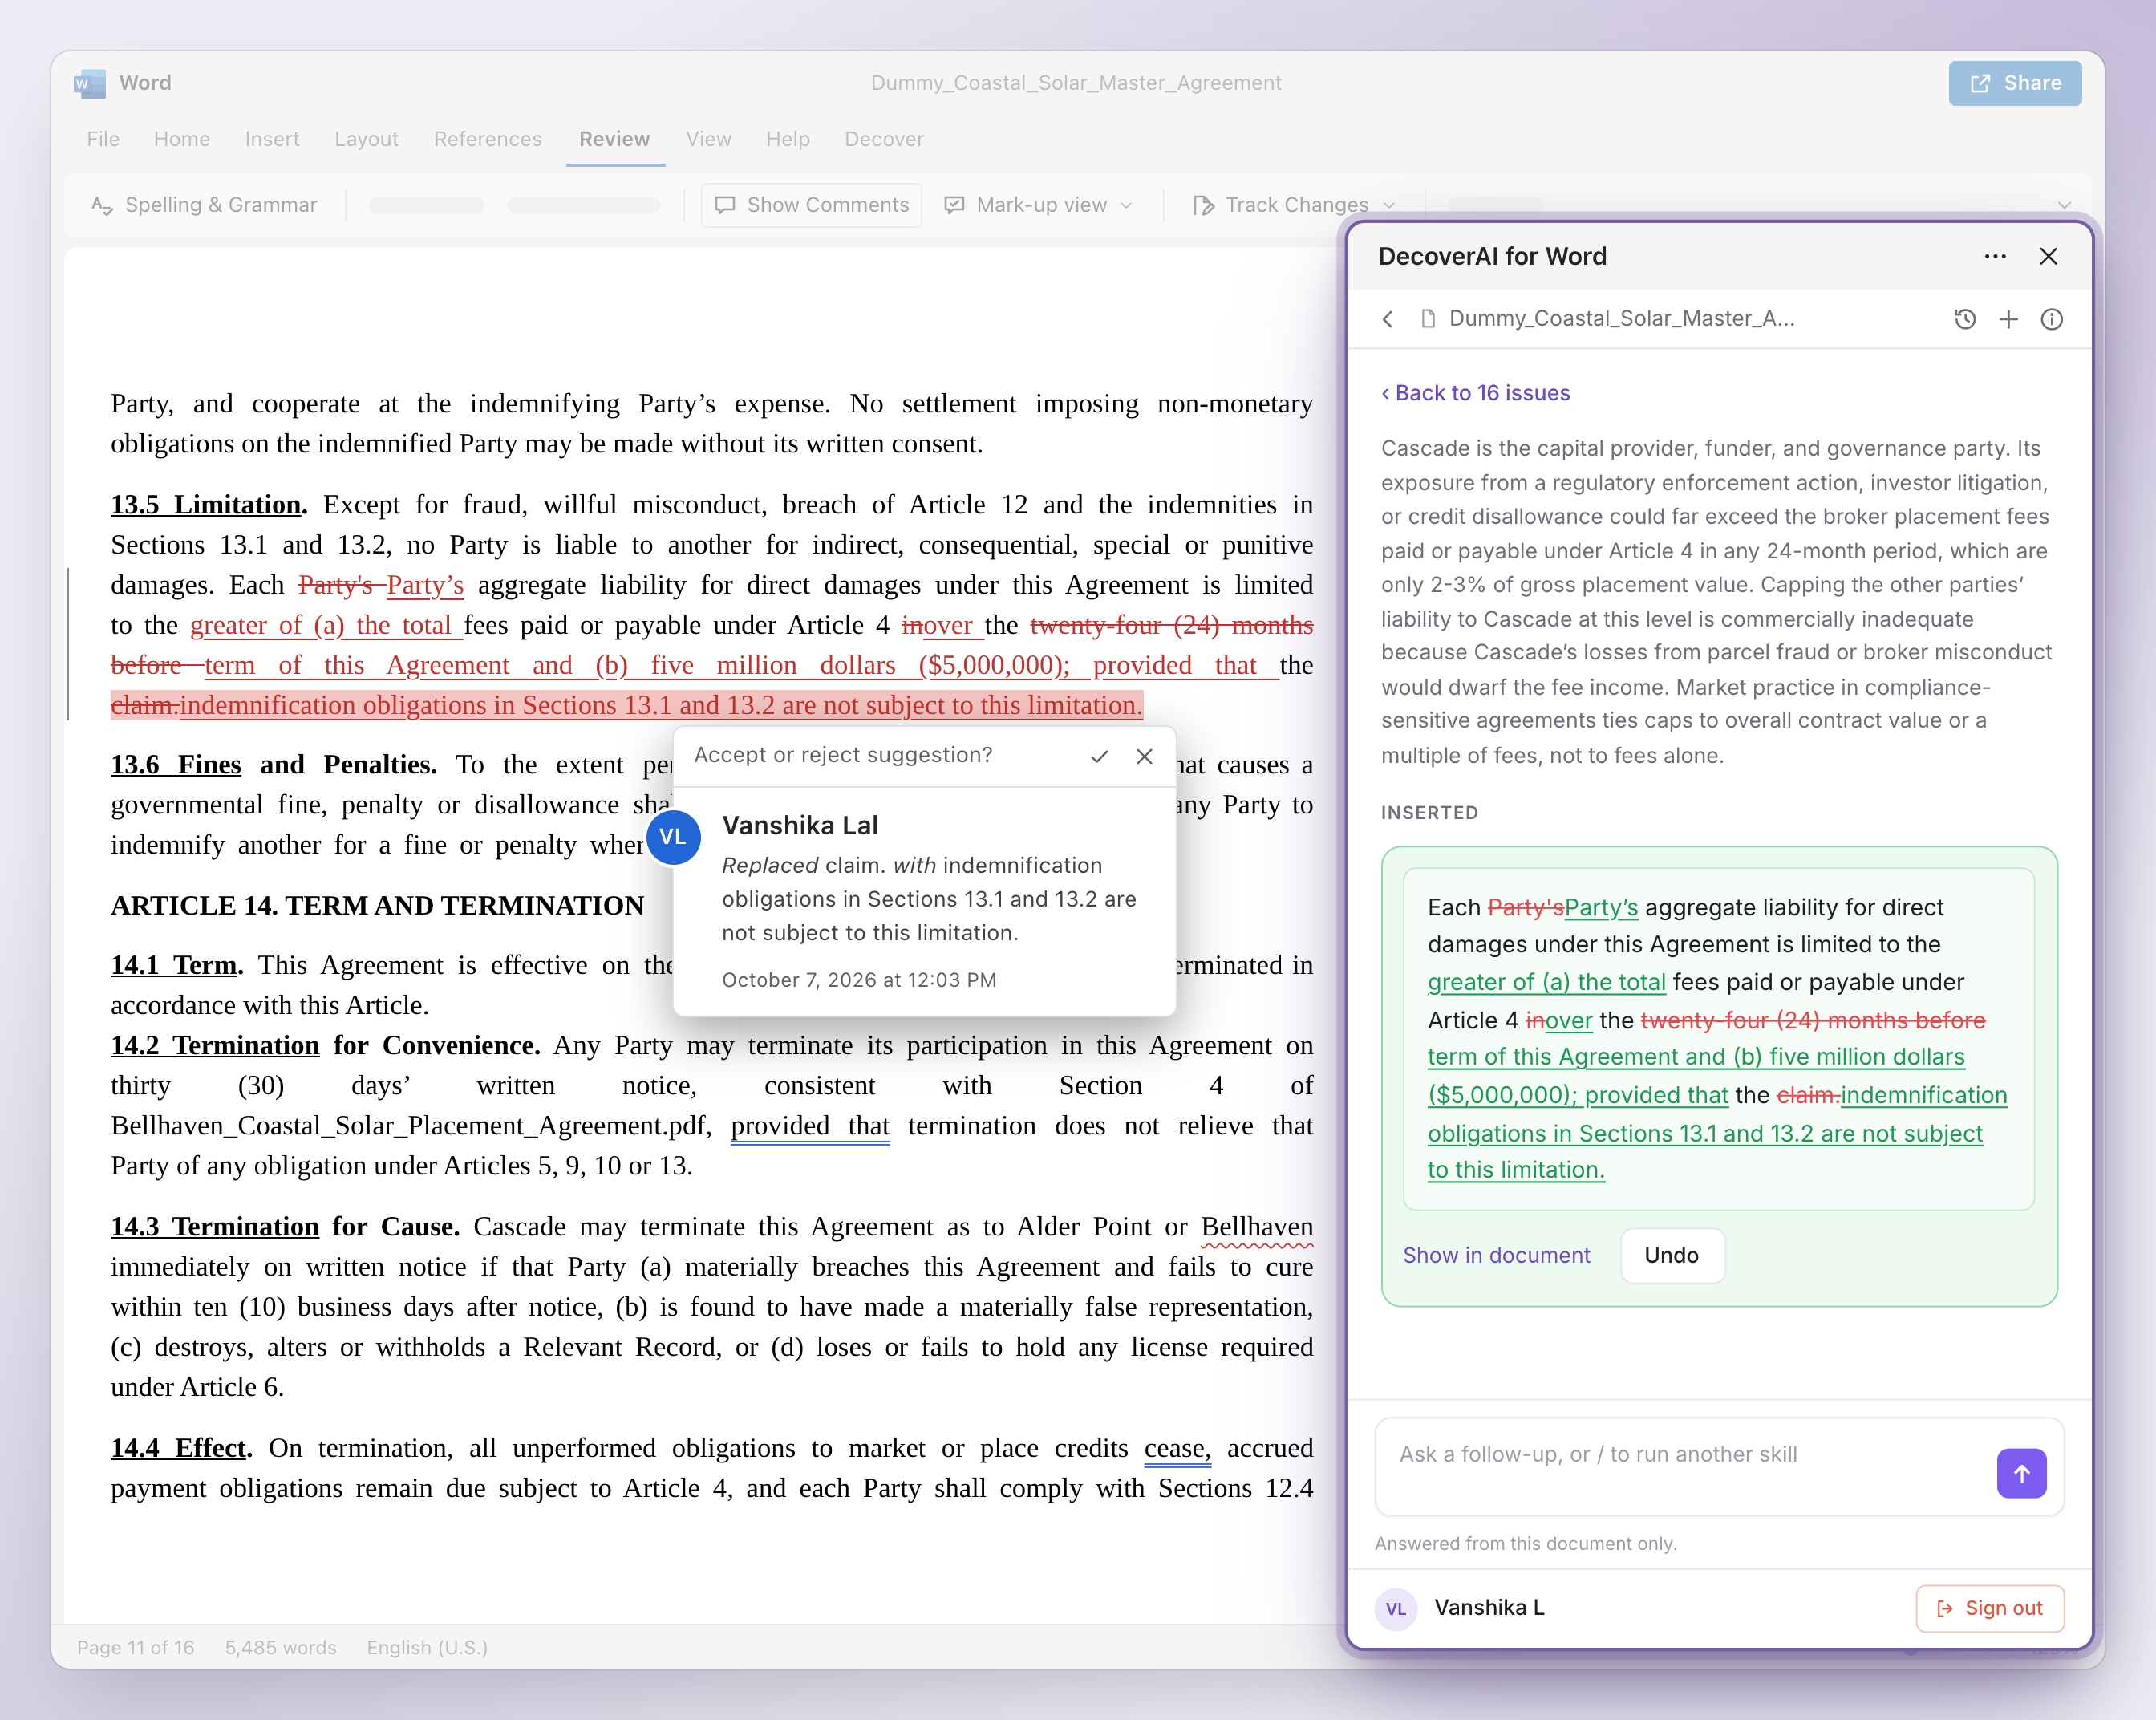
Task: Run Spelling & Grammar check
Action: click(204, 205)
